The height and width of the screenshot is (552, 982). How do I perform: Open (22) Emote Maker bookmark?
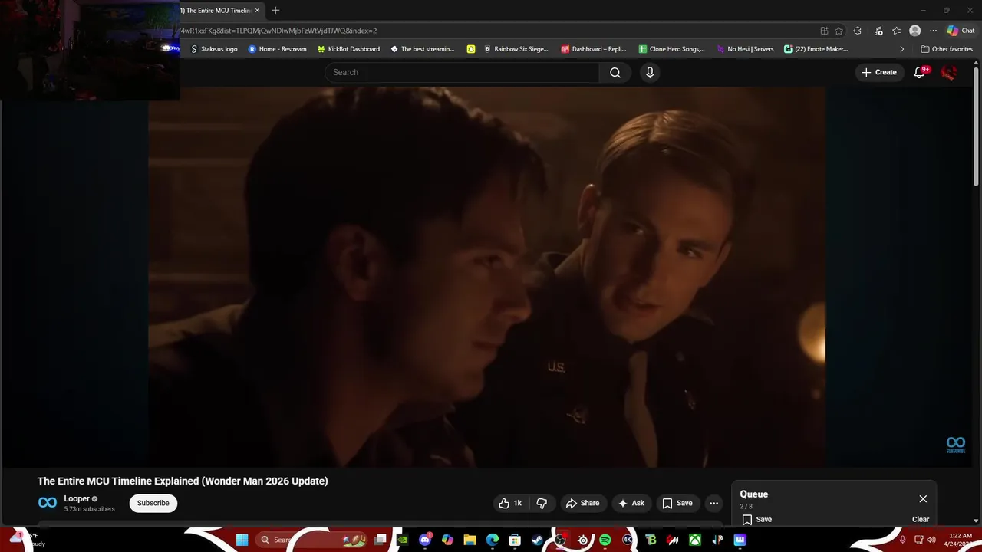click(816, 49)
